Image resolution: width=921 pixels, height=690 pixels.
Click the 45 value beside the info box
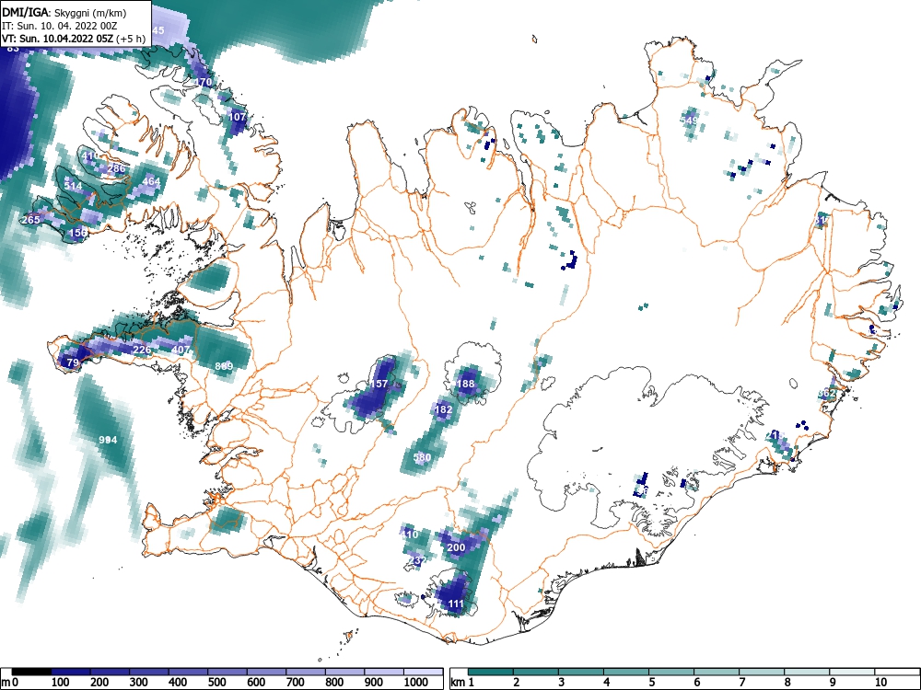click(x=158, y=30)
